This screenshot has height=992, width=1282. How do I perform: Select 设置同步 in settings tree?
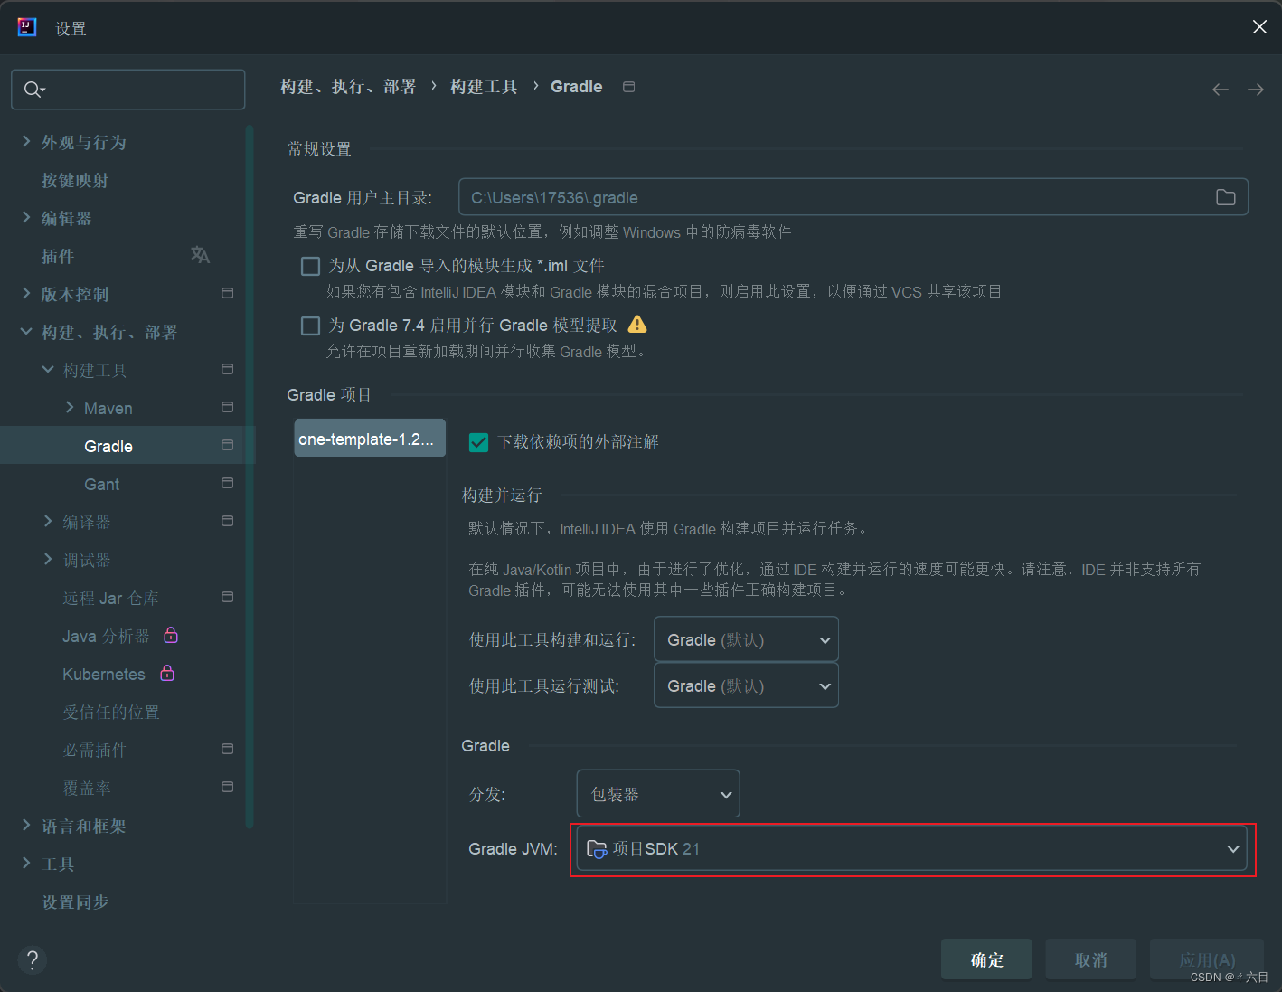click(75, 902)
